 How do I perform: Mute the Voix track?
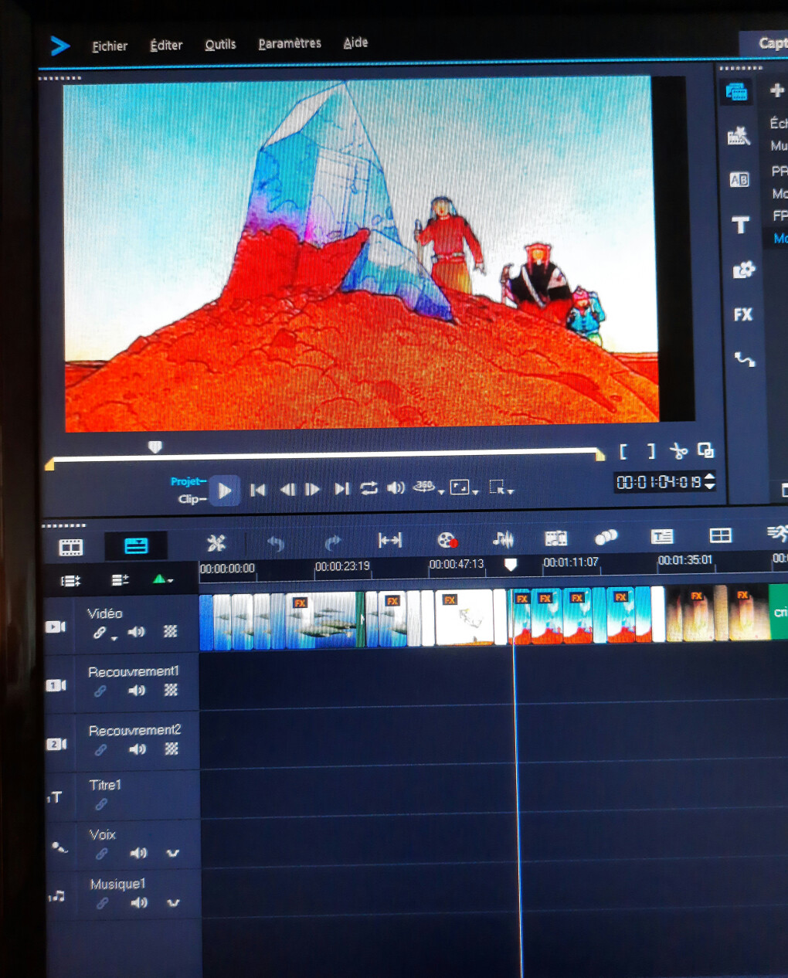(138, 853)
